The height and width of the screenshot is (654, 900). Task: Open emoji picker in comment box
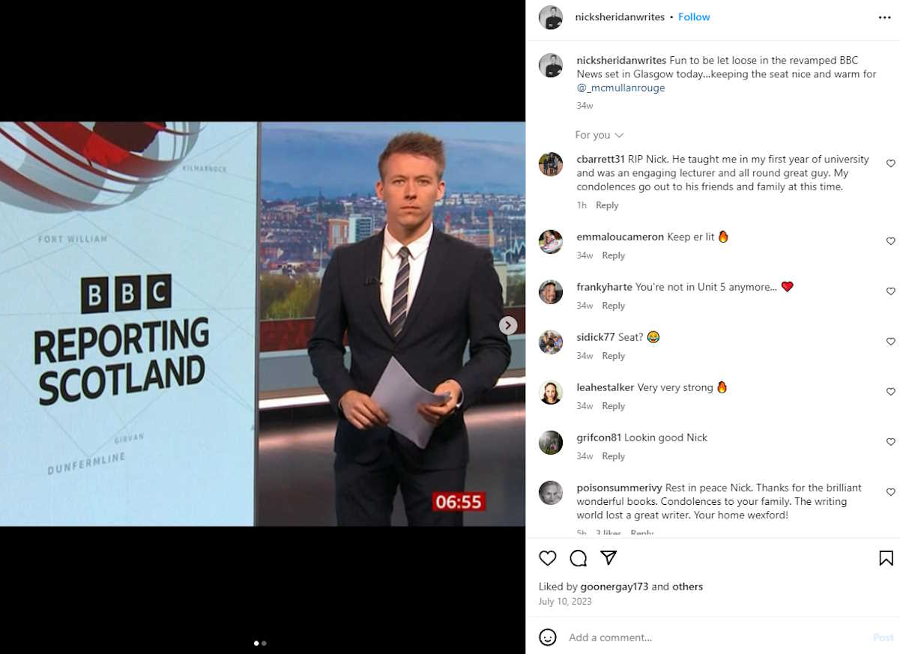pos(548,638)
